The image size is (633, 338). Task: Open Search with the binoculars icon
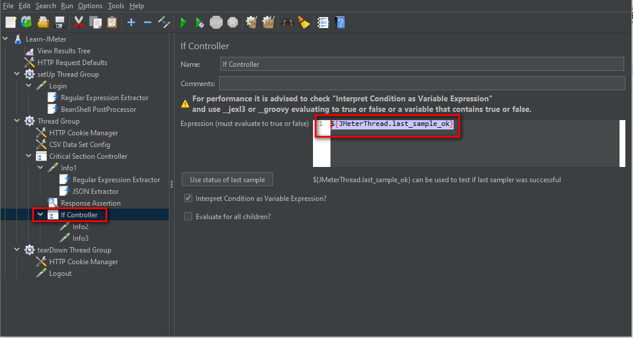coord(287,22)
